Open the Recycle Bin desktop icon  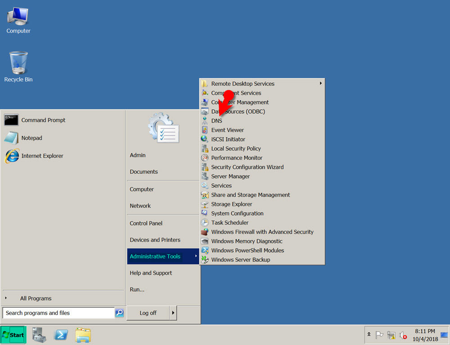(18, 67)
